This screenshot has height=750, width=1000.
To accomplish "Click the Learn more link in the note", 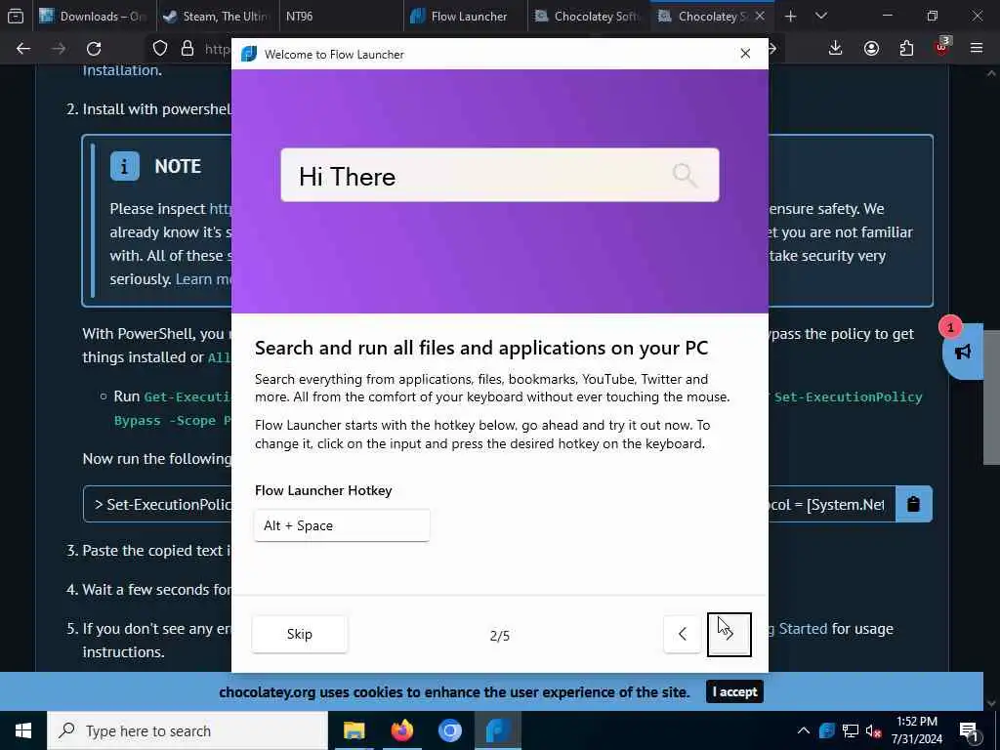I will click(x=203, y=279).
